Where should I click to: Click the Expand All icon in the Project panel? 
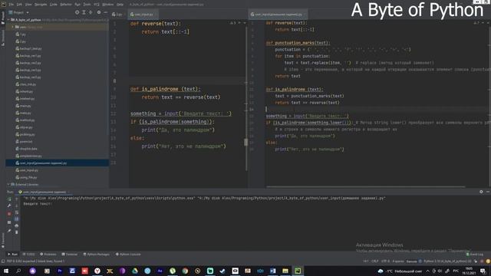(x=84, y=12)
